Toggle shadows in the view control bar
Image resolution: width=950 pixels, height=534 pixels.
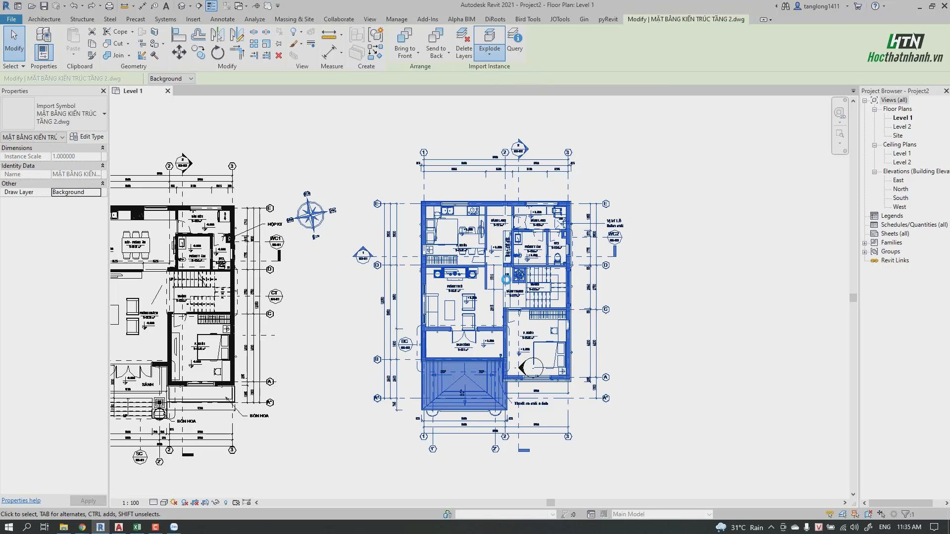tap(174, 502)
